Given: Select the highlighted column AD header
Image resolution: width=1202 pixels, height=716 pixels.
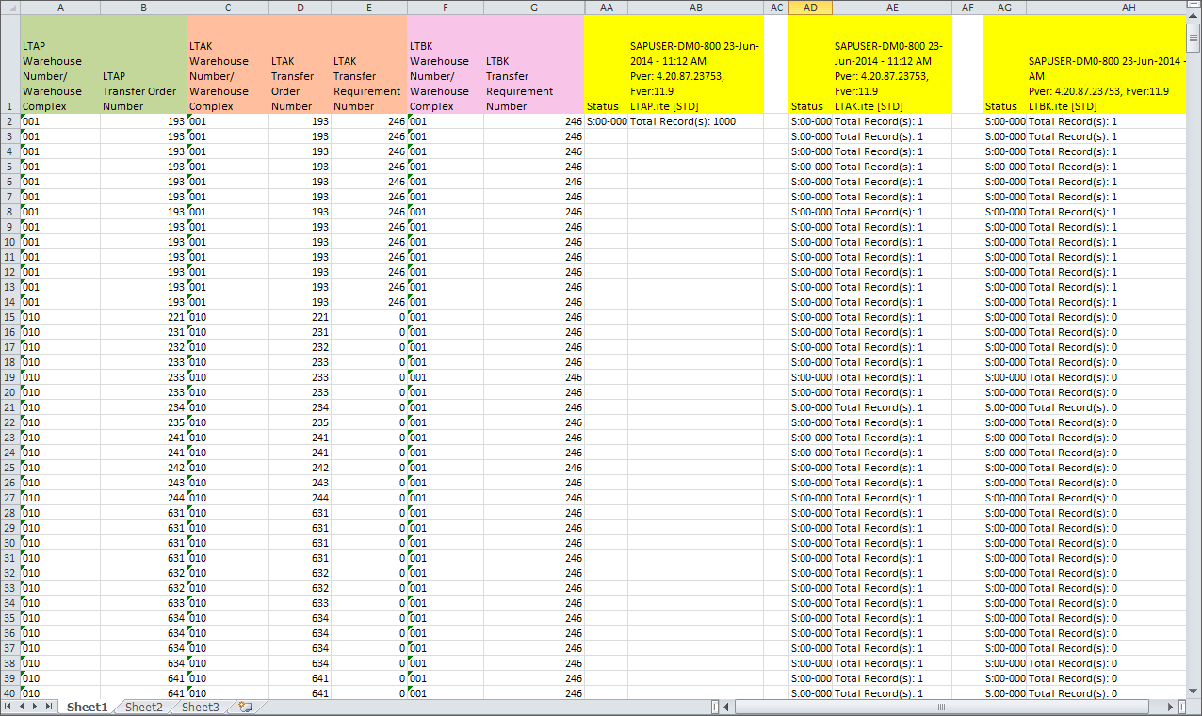Looking at the screenshot, I should (x=810, y=8).
